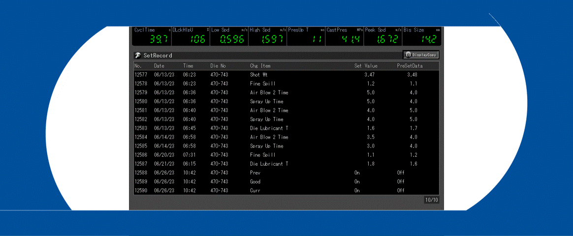
Task: Select record 12583 Die Lubricant T row
Action: 286,128
